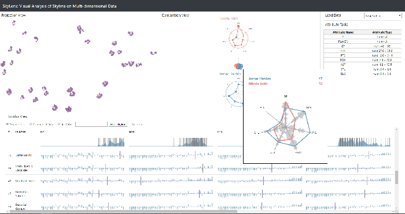Image resolution: width=405 pixels, height=214 pixels.
Task: Select the PTS row in the Attribute Table
Action: (x=362, y=55)
